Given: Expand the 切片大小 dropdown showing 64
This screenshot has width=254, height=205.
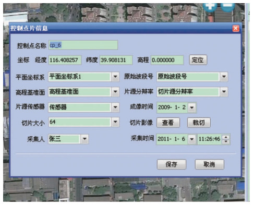Looking at the screenshot, I should (x=115, y=122).
